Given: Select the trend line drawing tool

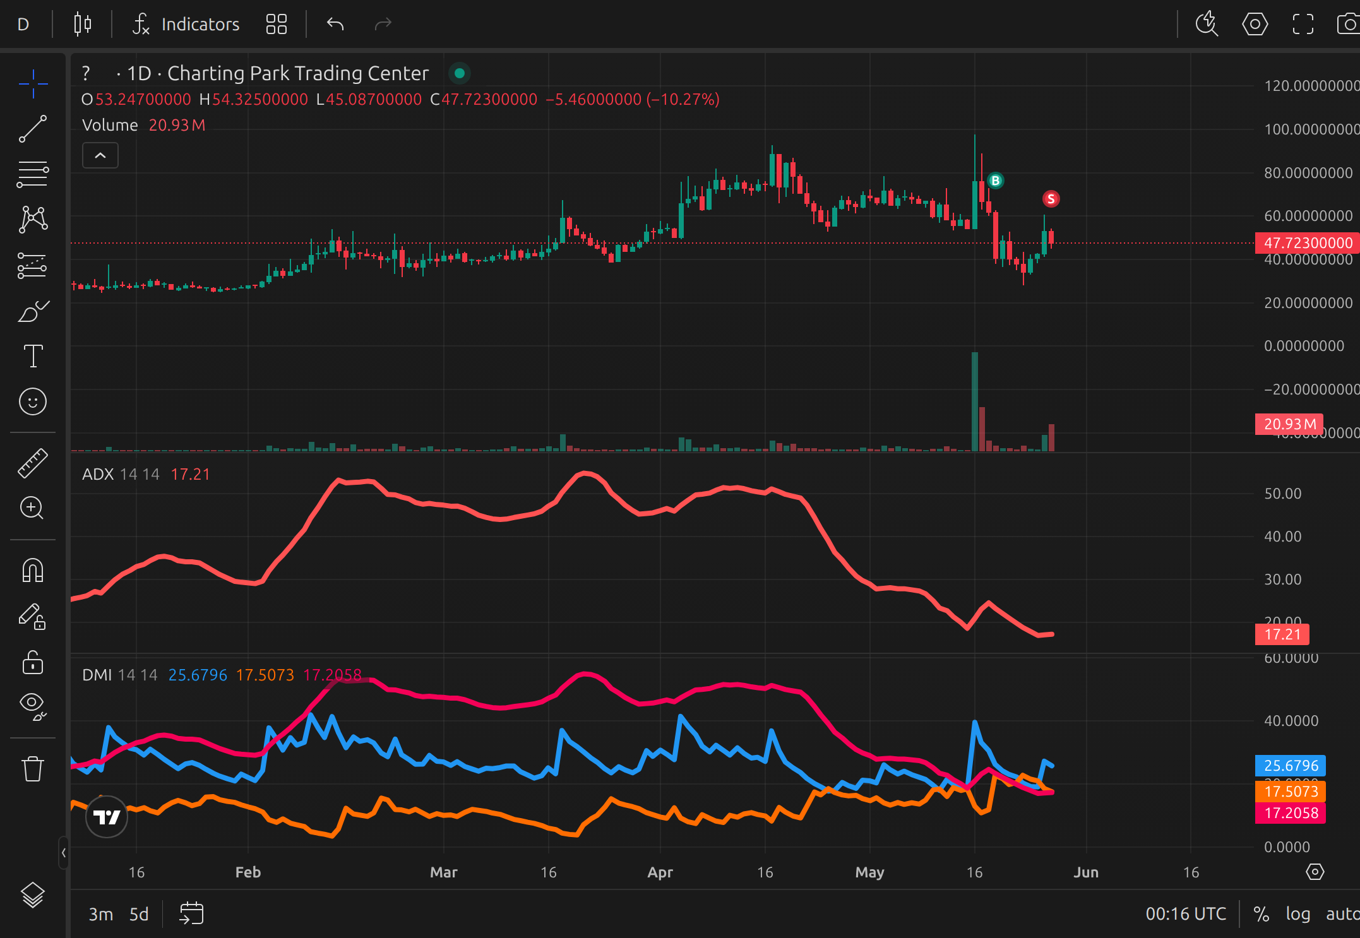Looking at the screenshot, I should 33,129.
